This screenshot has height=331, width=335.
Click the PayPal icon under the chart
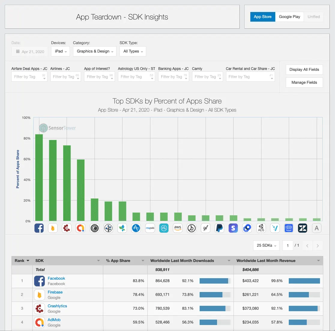219,228
